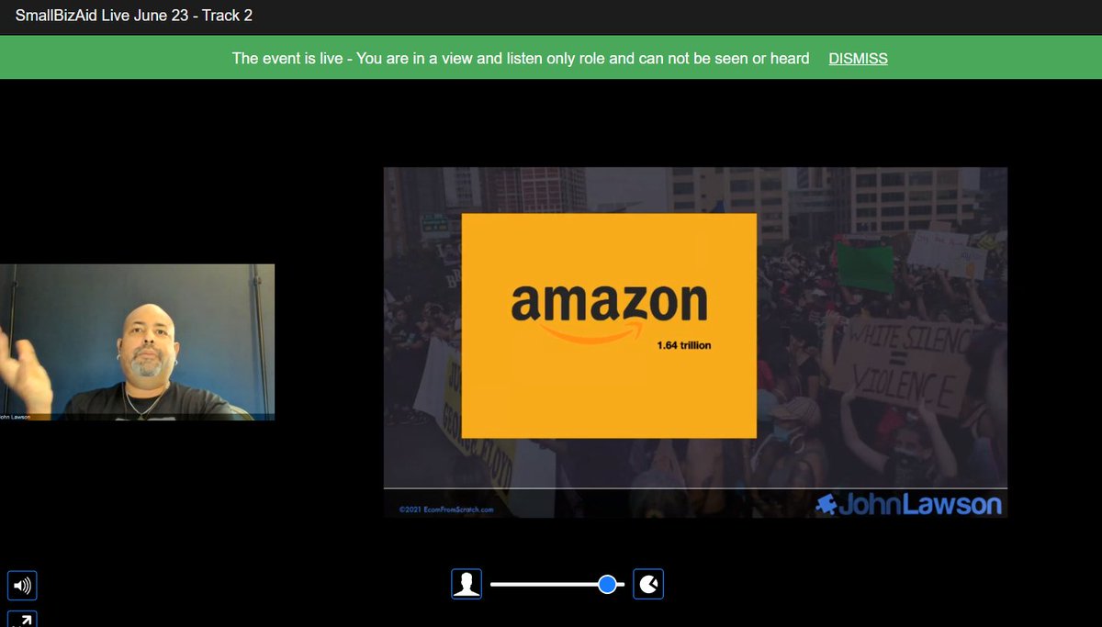The image size is (1102, 627).
Task: Adjust the video/presentation size slider handle
Action: click(x=607, y=584)
